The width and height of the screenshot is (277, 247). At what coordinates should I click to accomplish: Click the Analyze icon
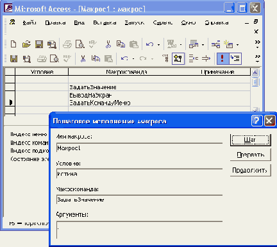[x=194, y=44]
